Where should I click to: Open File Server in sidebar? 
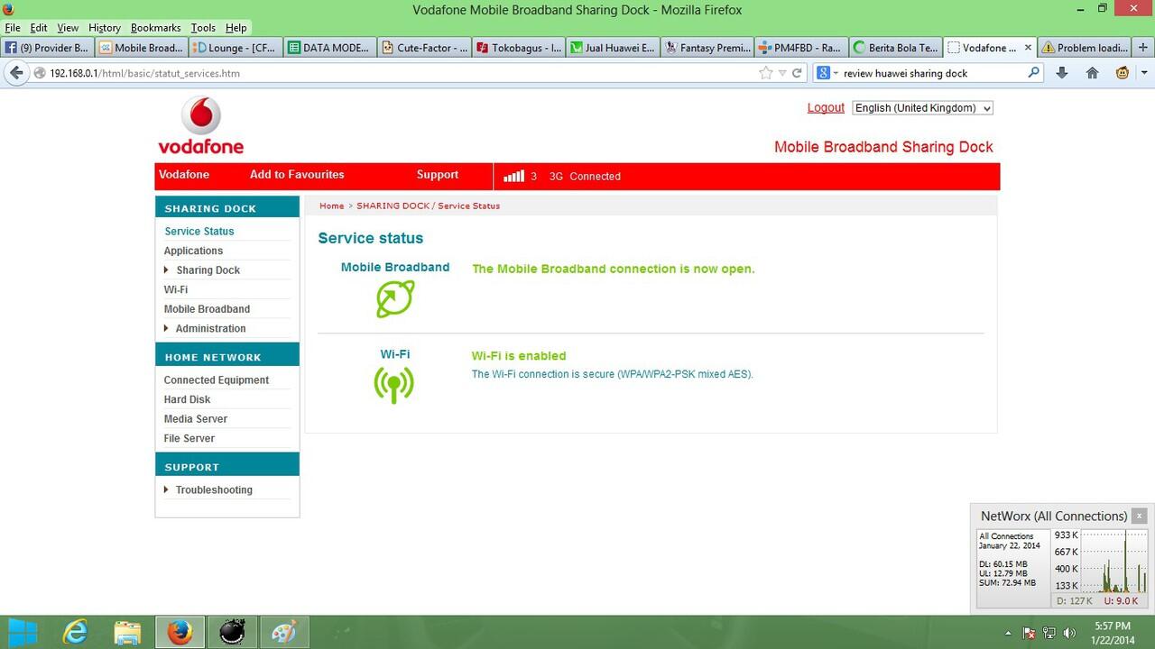pyautogui.click(x=189, y=439)
